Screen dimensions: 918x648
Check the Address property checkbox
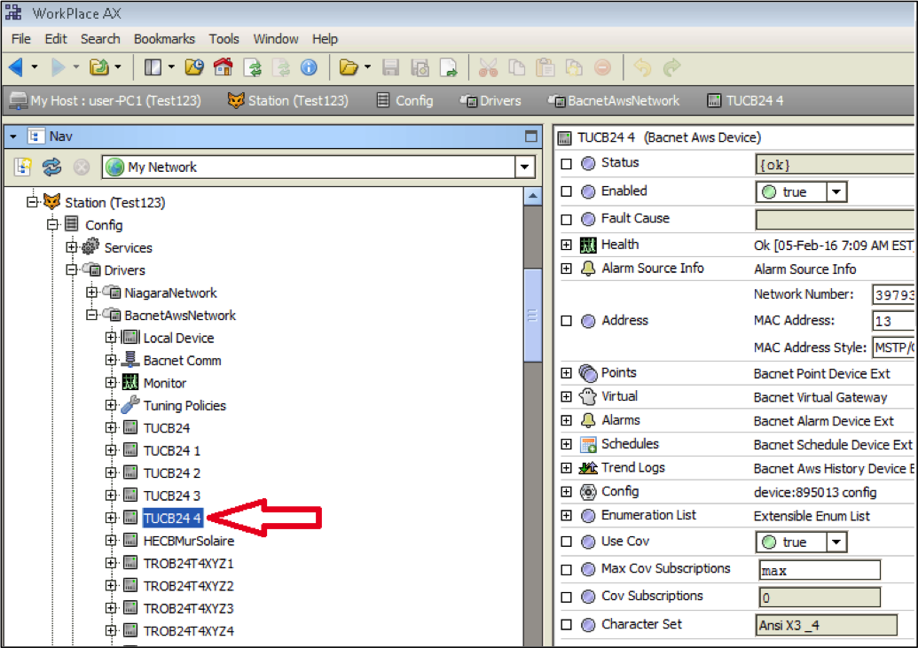566,321
